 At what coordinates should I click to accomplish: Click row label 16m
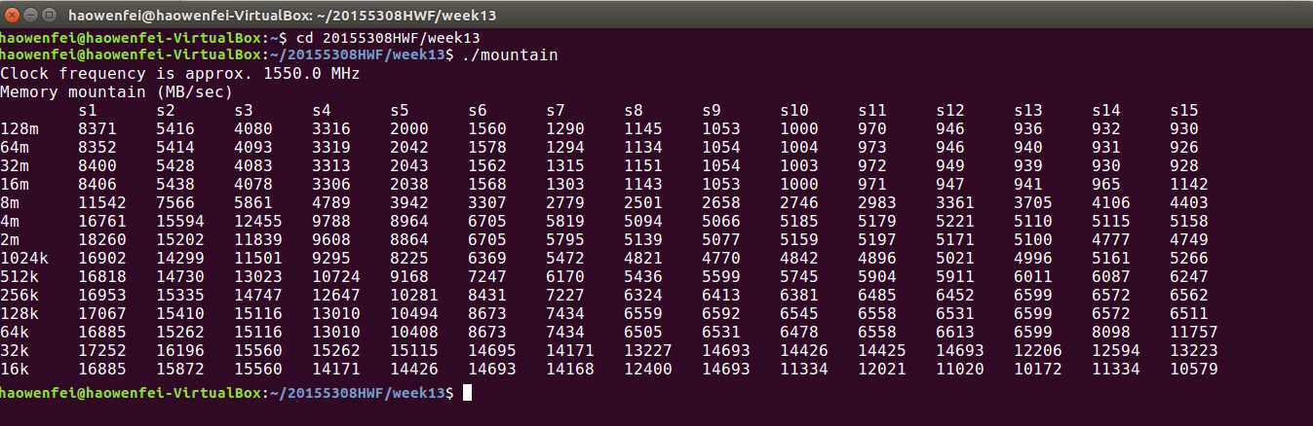[x=15, y=185]
